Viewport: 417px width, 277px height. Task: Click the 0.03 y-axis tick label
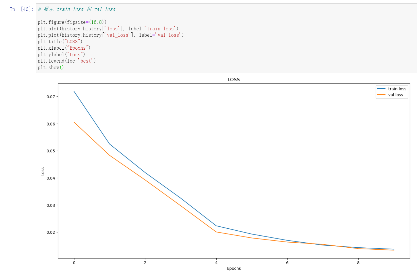pyautogui.click(x=51, y=205)
